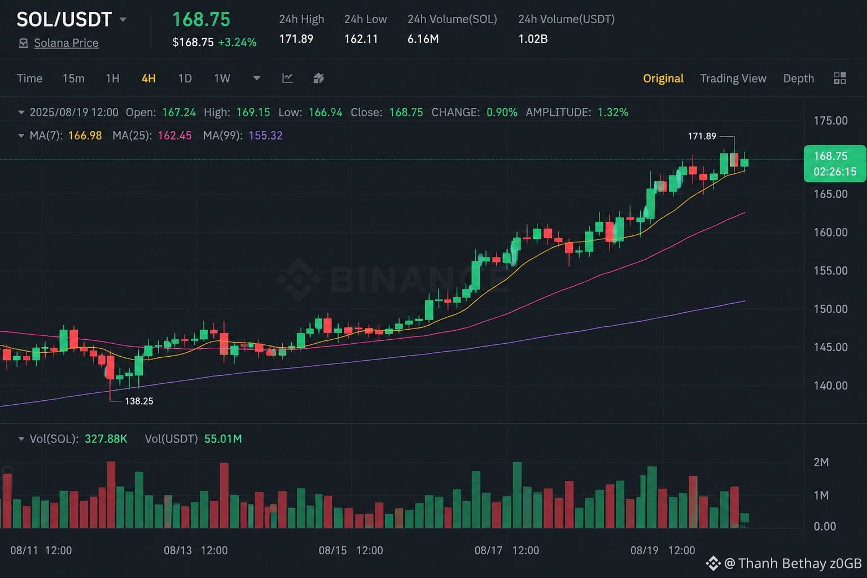Click the Open value 167.24
The width and height of the screenshot is (867, 578).
pos(179,112)
